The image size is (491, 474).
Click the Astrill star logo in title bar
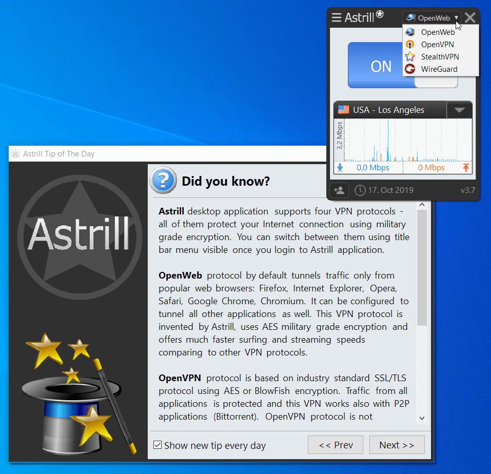[380, 14]
